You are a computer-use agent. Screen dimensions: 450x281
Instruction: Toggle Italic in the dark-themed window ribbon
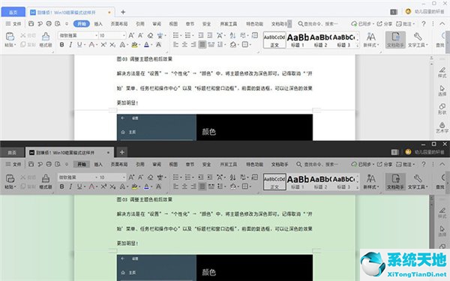click(70, 187)
